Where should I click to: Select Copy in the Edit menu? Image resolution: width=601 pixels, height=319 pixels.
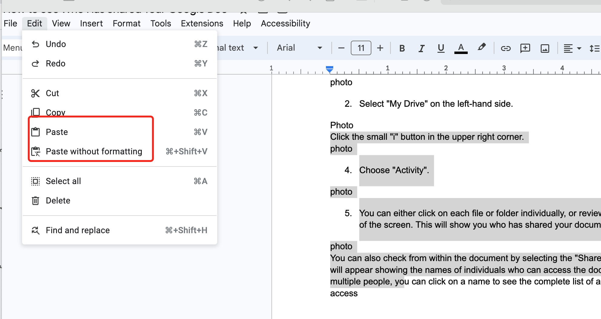[x=119, y=112]
